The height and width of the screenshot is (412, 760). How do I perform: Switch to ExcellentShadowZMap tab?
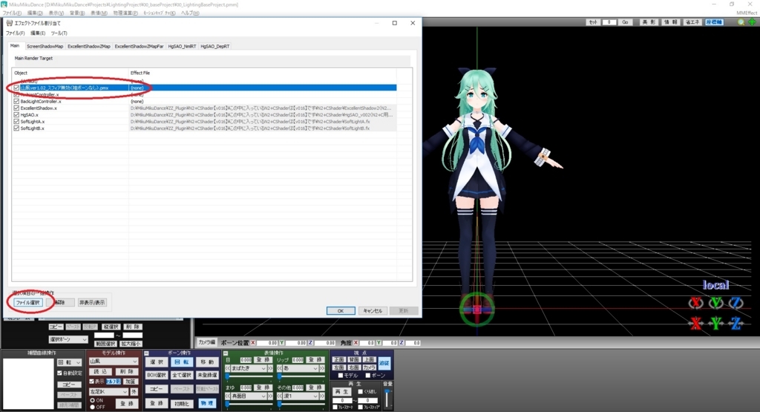click(89, 47)
